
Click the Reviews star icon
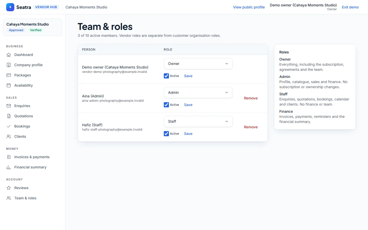9,188
